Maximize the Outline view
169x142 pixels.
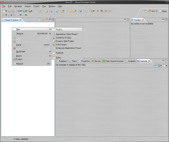pyautogui.click(x=166, y=19)
